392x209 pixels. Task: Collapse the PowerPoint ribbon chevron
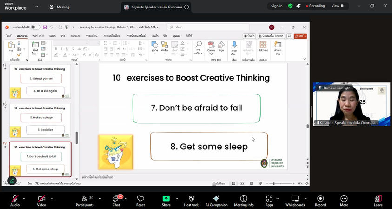coord(305,59)
